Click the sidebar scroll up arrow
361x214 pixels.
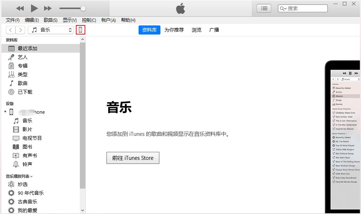point(83,40)
